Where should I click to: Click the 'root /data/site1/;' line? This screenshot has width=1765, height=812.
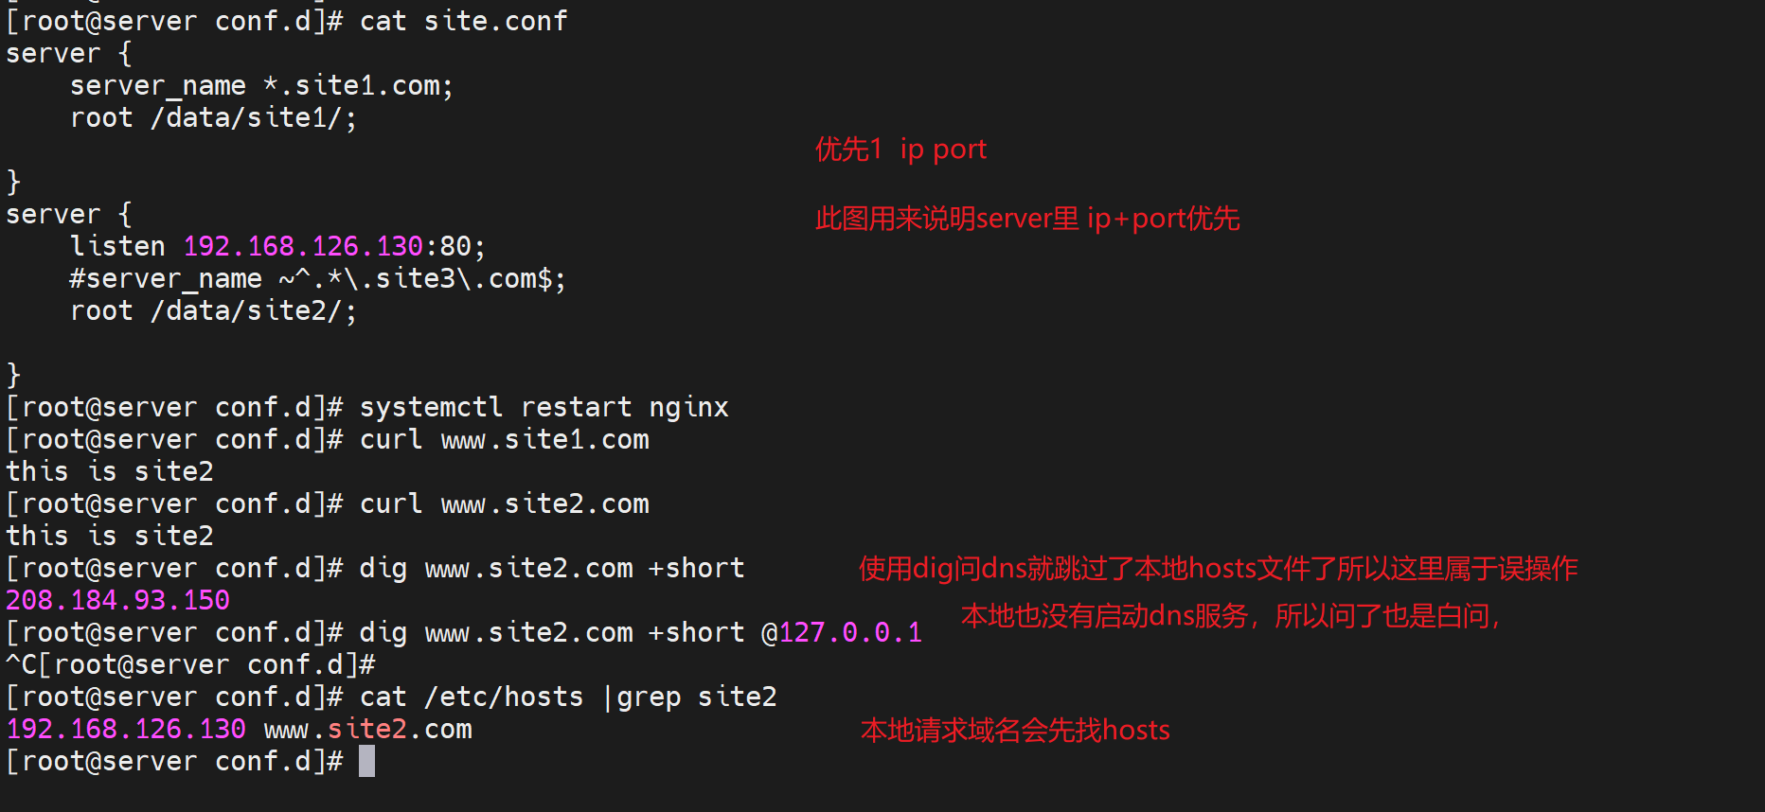point(213,118)
